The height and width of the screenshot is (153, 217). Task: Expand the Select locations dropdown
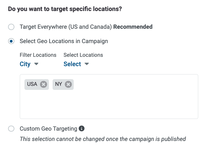click(76, 64)
